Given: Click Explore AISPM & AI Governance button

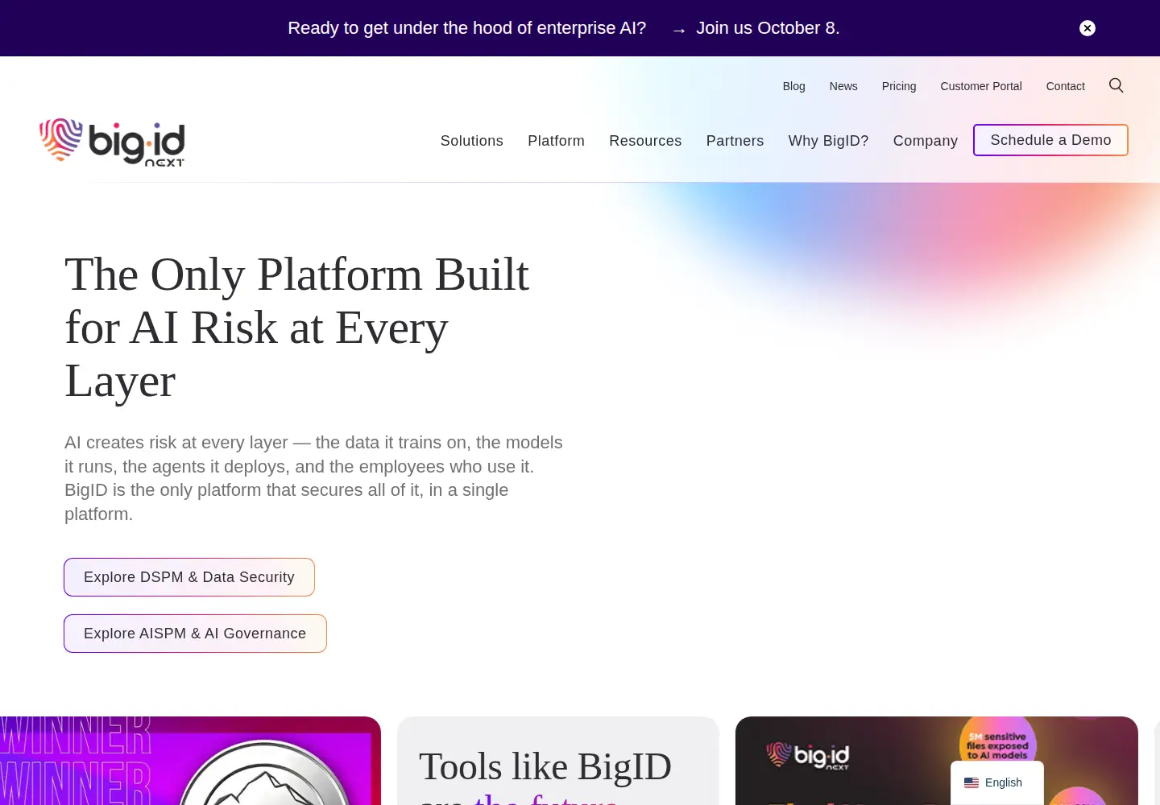Looking at the screenshot, I should [195, 634].
